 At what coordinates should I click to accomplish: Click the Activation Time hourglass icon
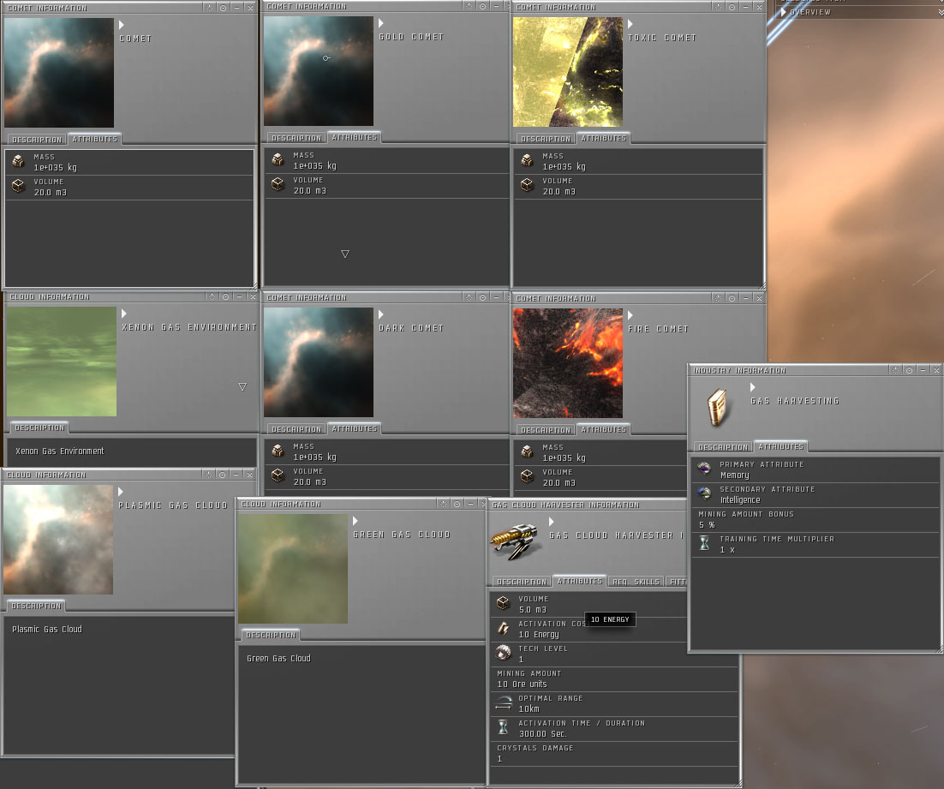coord(503,727)
